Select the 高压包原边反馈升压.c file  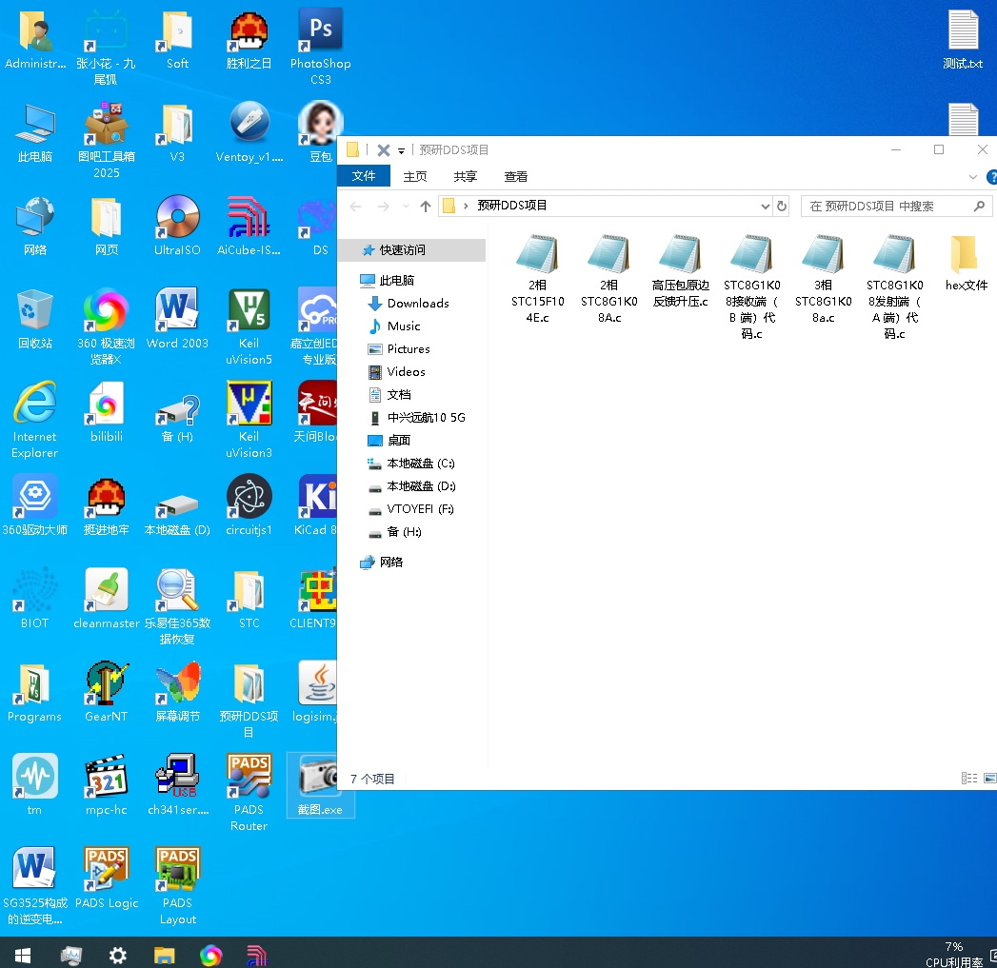pyautogui.click(x=680, y=255)
